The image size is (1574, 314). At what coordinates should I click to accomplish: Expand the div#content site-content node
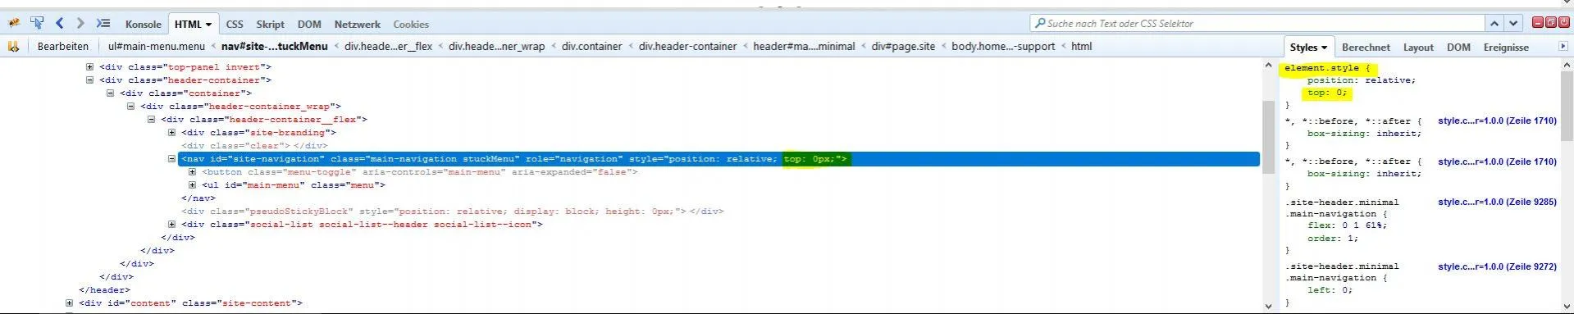click(69, 303)
